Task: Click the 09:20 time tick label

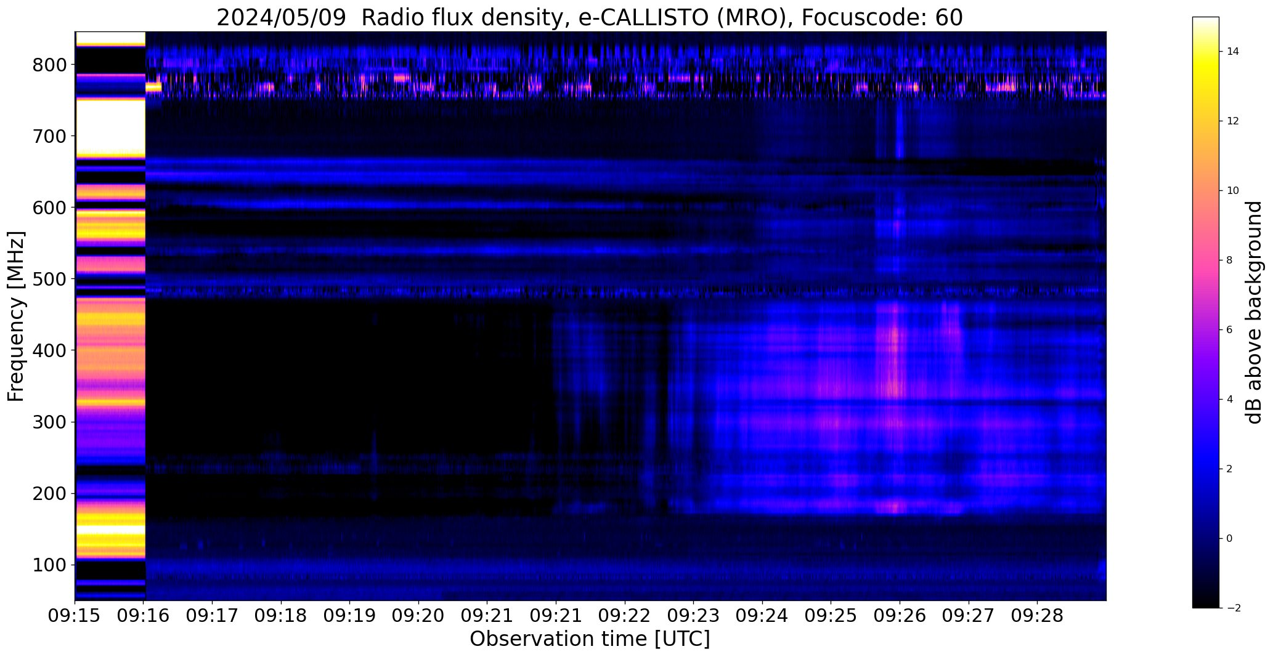Action: tap(419, 616)
